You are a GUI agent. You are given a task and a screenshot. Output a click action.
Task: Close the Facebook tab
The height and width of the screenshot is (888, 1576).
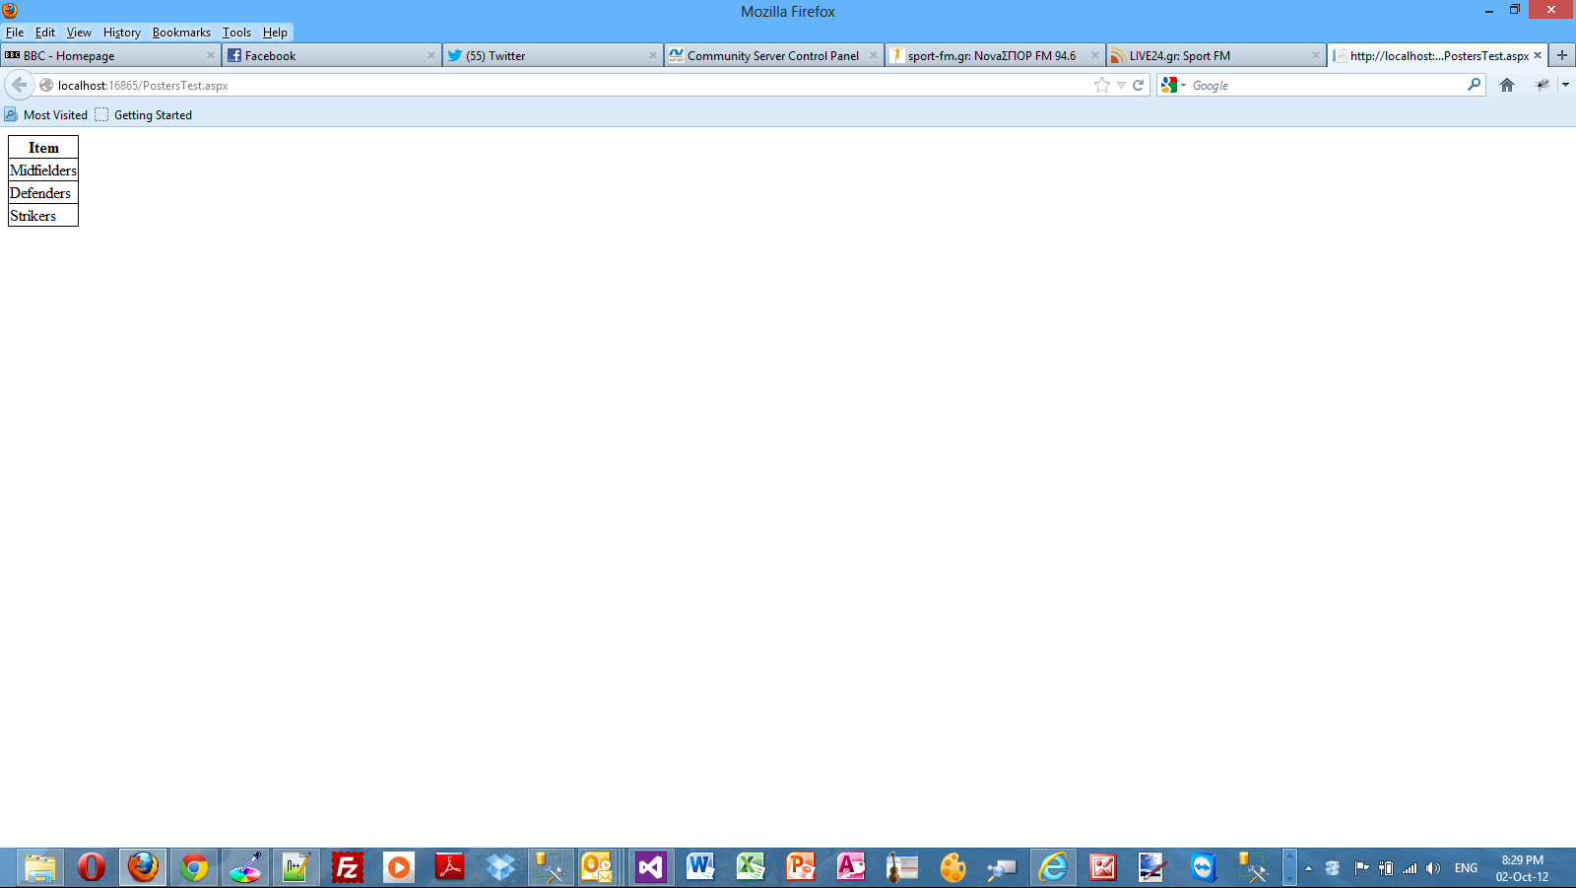coord(430,55)
